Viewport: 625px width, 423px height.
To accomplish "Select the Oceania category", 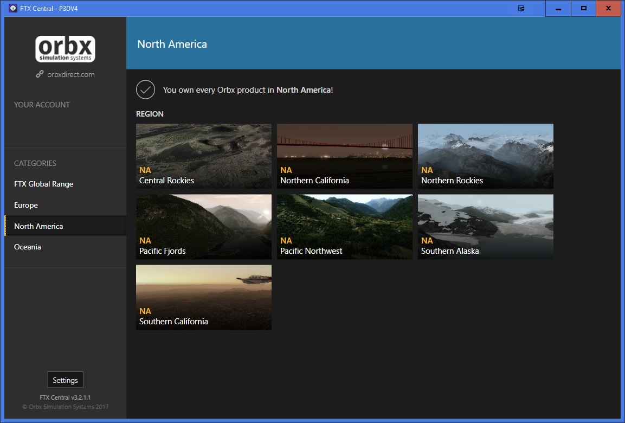I will click(x=66, y=247).
